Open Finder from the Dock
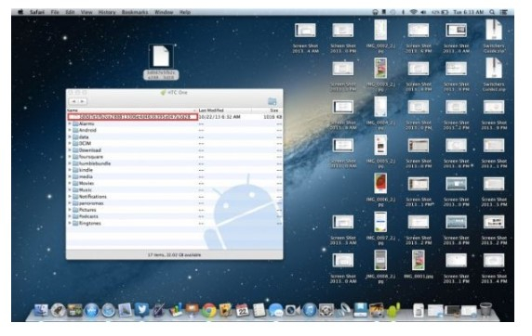 (41, 310)
